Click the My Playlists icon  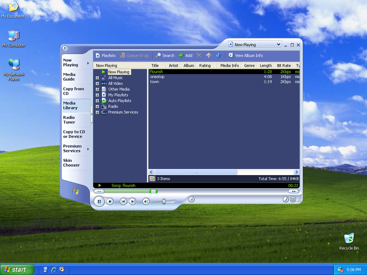pyautogui.click(x=104, y=95)
